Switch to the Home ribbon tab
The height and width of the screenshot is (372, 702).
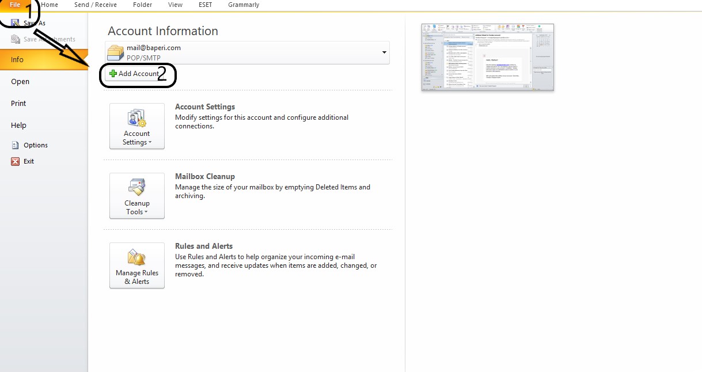click(x=50, y=5)
